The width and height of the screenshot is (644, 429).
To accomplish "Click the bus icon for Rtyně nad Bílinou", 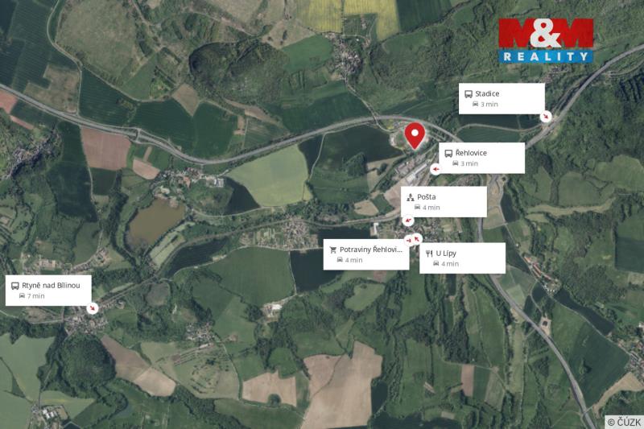I will pos(15,286).
